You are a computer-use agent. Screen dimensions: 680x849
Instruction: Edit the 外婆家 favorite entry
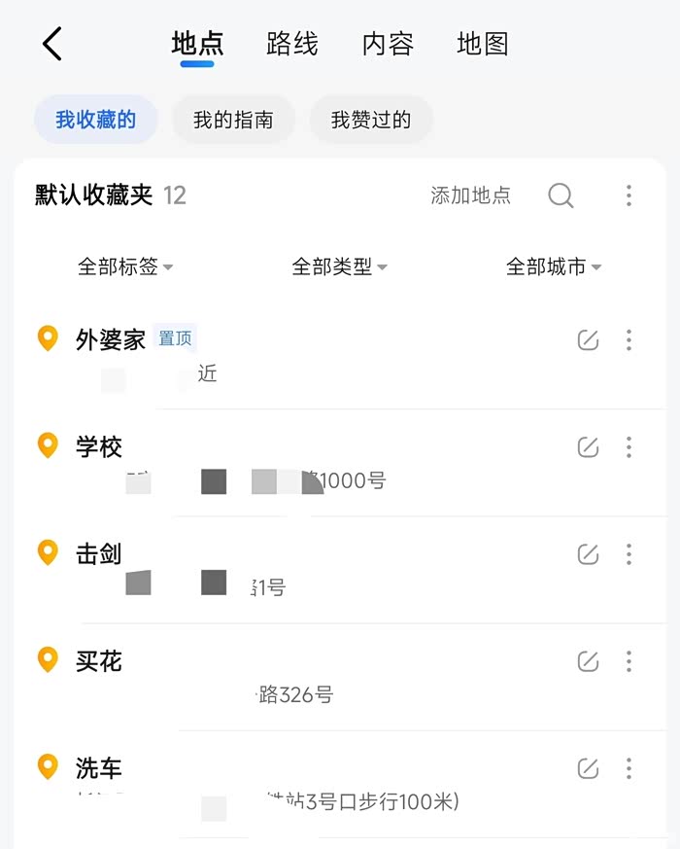pyautogui.click(x=588, y=340)
